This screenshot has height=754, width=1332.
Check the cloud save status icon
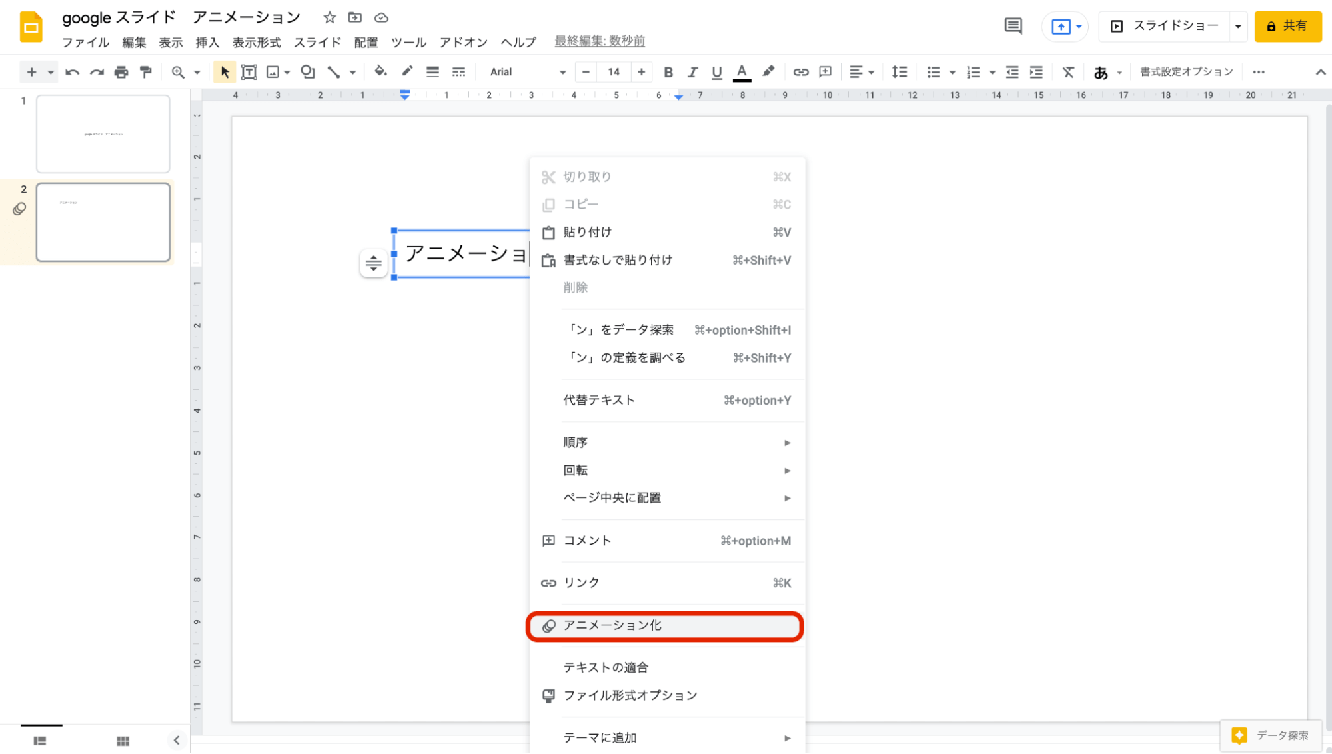point(381,17)
